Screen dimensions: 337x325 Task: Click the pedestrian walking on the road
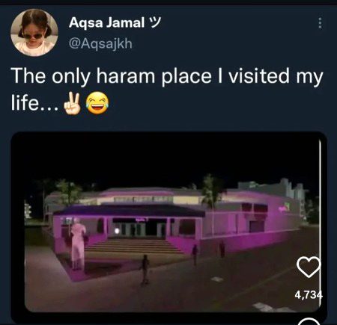pos(145,270)
